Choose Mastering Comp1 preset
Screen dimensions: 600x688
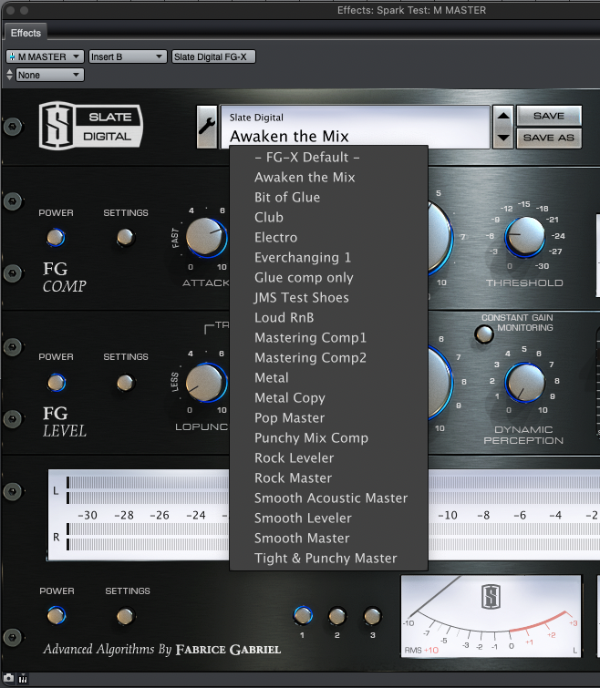[328, 337]
